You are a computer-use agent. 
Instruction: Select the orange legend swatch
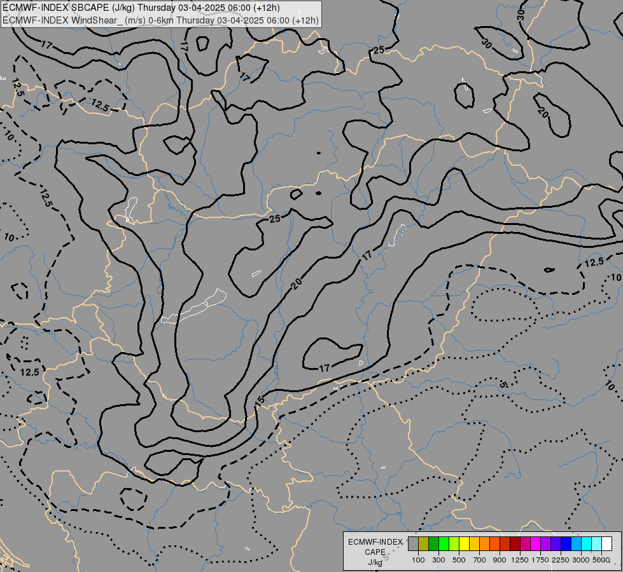coord(485,543)
